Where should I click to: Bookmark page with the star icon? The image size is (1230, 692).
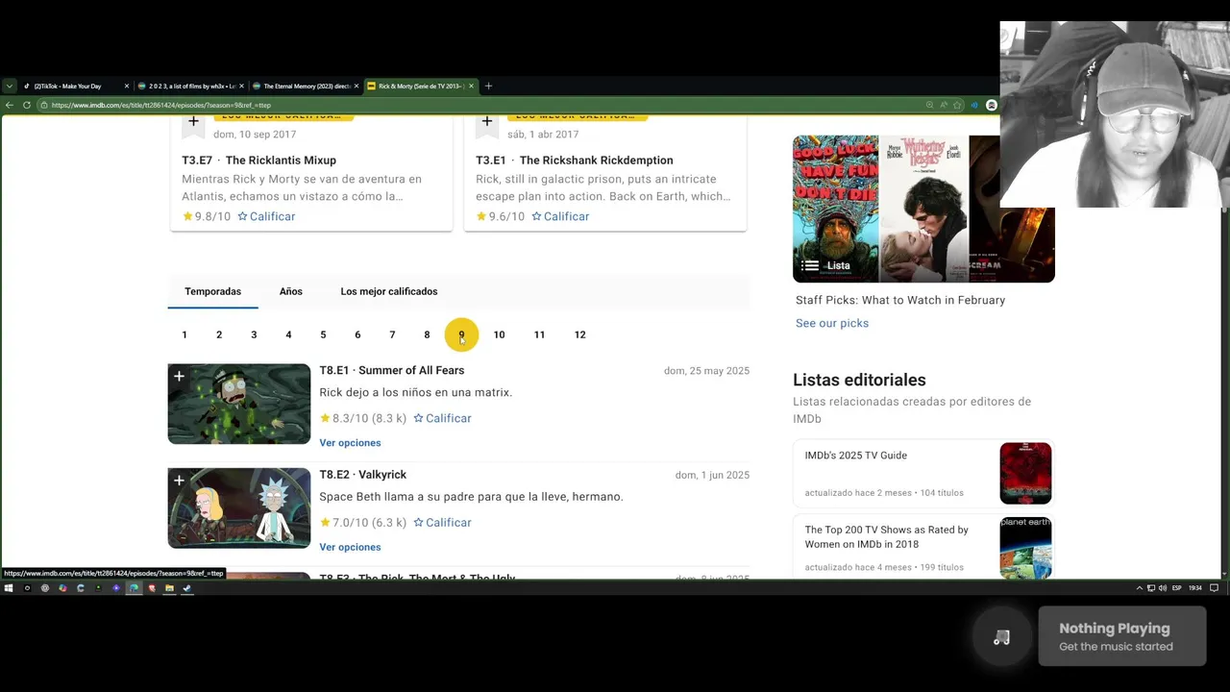click(x=957, y=105)
